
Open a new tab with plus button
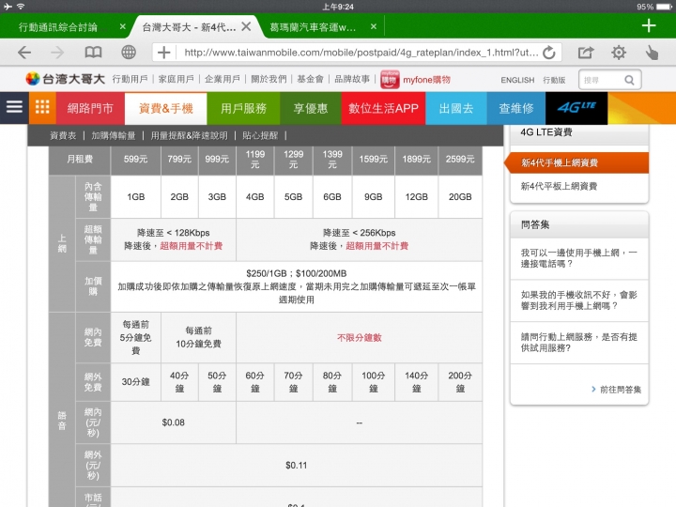pos(649,26)
